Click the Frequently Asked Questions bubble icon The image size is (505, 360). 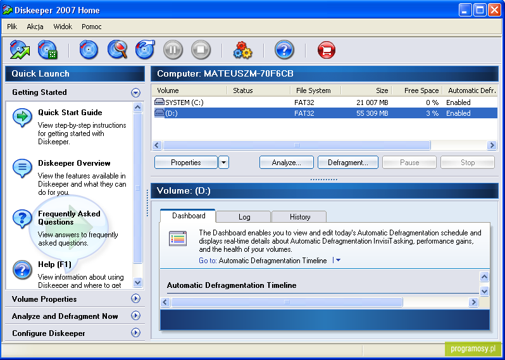click(22, 219)
